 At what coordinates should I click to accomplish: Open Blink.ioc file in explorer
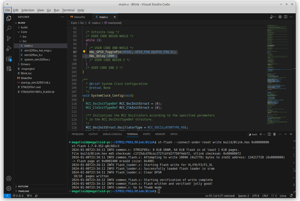(26, 73)
